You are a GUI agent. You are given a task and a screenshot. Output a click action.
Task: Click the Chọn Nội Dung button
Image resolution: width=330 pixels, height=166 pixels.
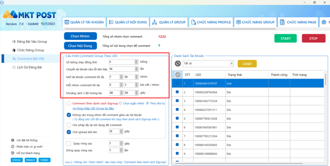pyautogui.click(x=80, y=46)
